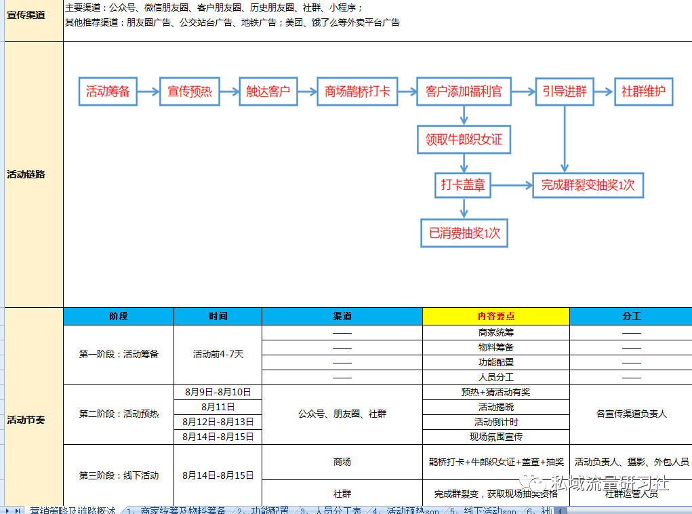Select the 活动筹备 flowchart box

[x=108, y=92]
